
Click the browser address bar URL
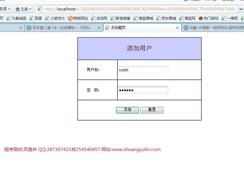tap(140, 9)
